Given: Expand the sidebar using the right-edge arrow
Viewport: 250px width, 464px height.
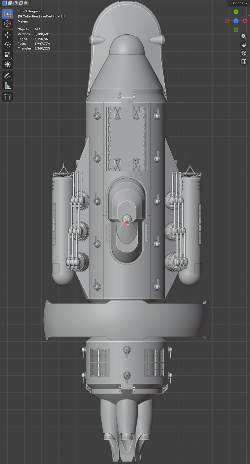Looking at the screenshot, I should pyautogui.click(x=249, y=15).
